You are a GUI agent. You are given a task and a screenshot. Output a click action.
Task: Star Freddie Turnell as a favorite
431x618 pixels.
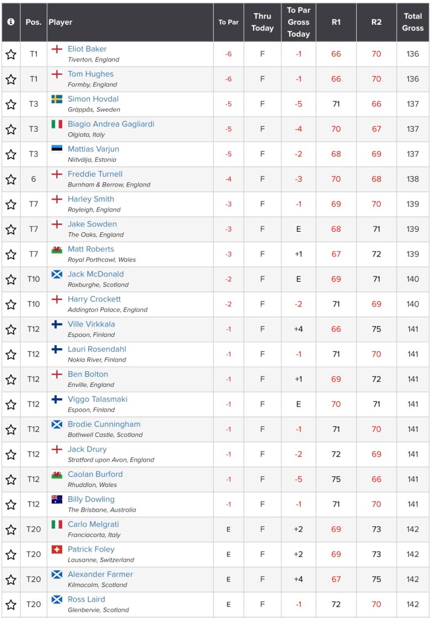click(x=11, y=179)
